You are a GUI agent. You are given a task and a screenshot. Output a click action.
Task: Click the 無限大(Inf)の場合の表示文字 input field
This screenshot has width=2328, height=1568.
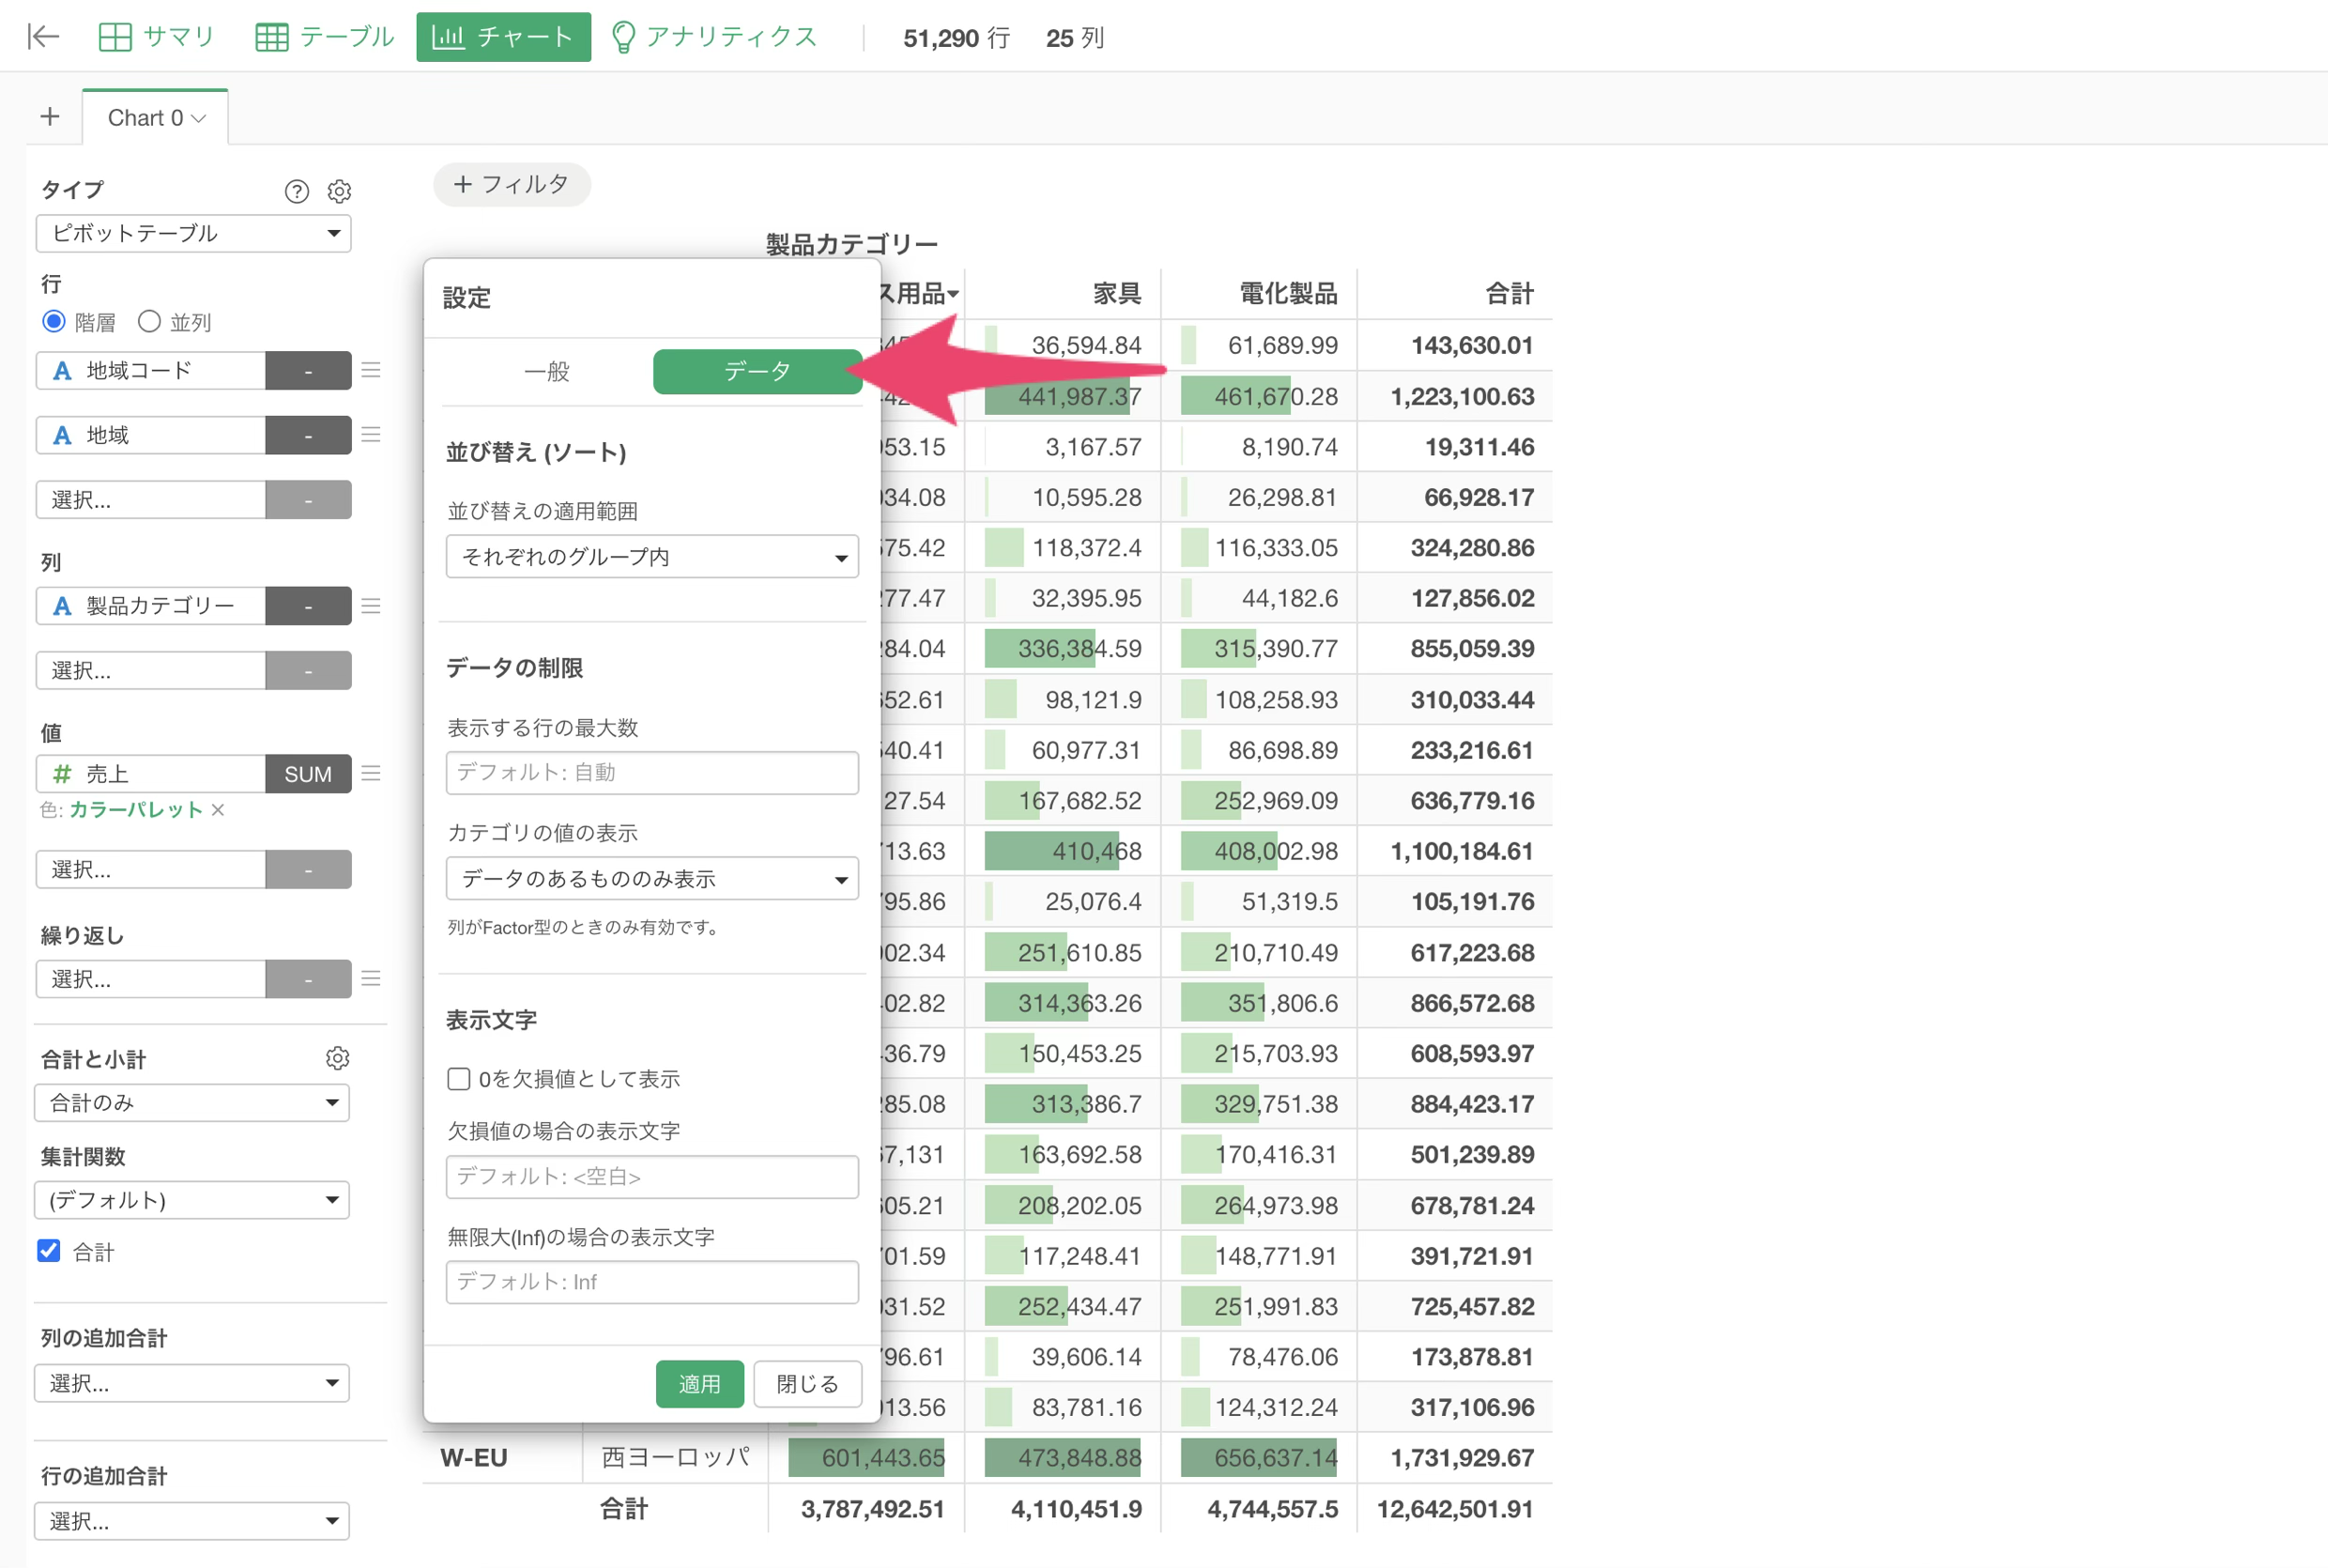click(652, 1282)
